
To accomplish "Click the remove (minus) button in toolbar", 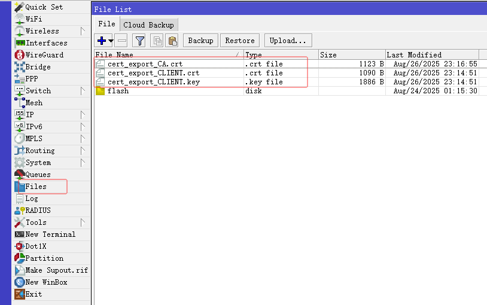I will (121, 41).
